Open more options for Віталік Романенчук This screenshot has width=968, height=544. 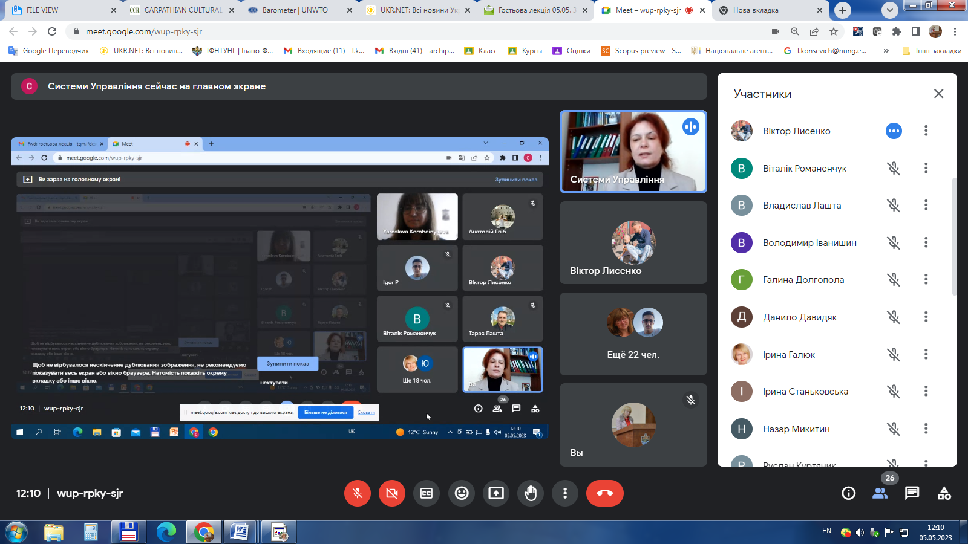(926, 168)
